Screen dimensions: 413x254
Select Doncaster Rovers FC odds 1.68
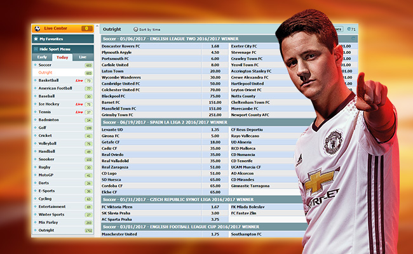(215, 46)
